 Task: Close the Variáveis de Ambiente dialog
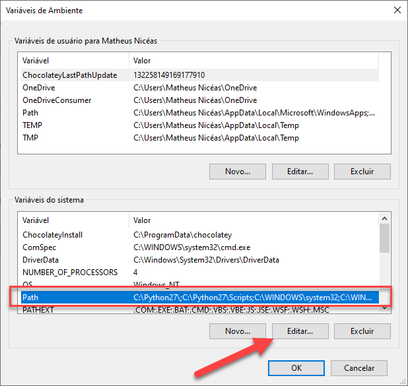point(397,11)
